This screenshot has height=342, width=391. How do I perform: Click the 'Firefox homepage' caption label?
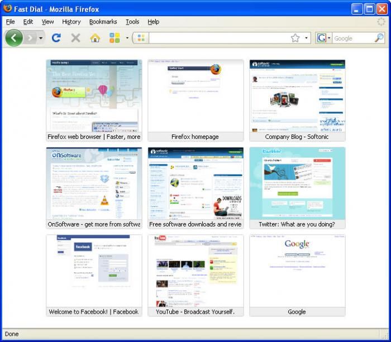(x=195, y=137)
